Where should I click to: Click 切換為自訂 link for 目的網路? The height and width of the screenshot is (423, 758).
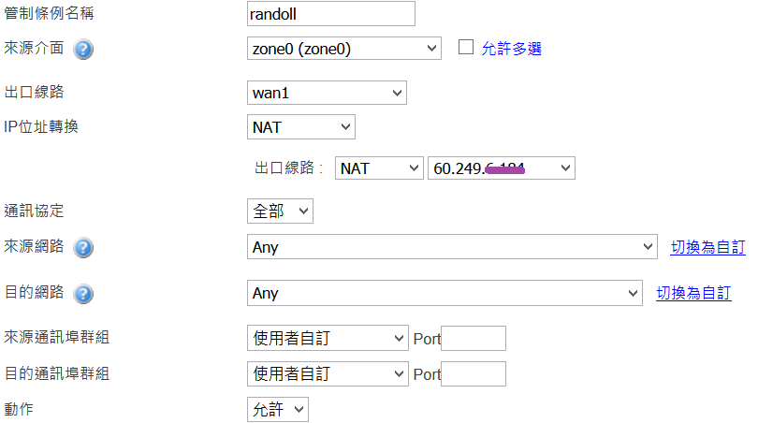[693, 294]
